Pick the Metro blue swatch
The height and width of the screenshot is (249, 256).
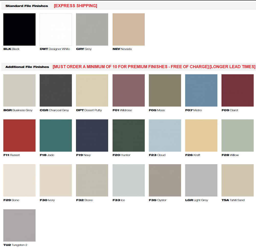tap(201, 90)
